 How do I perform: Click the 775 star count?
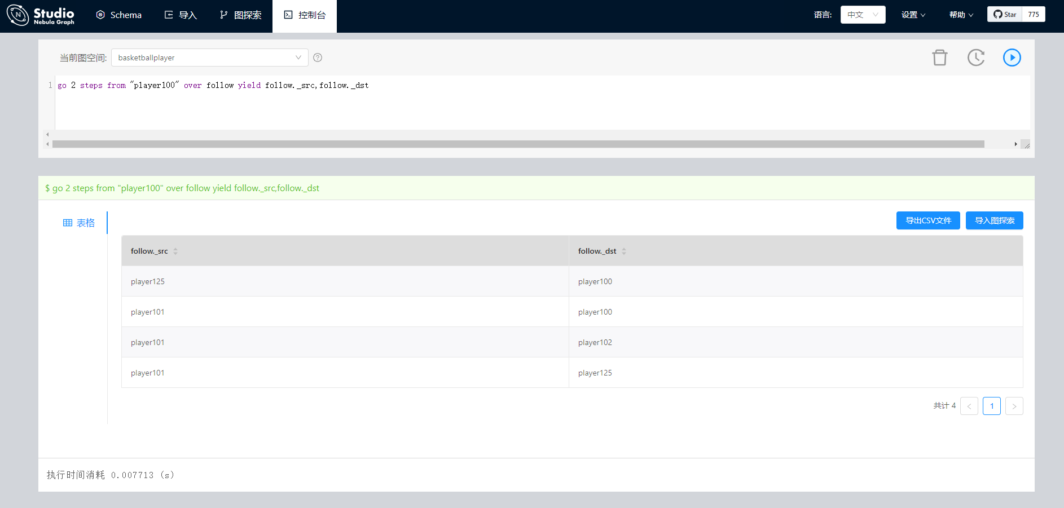tap(1034, 15)
